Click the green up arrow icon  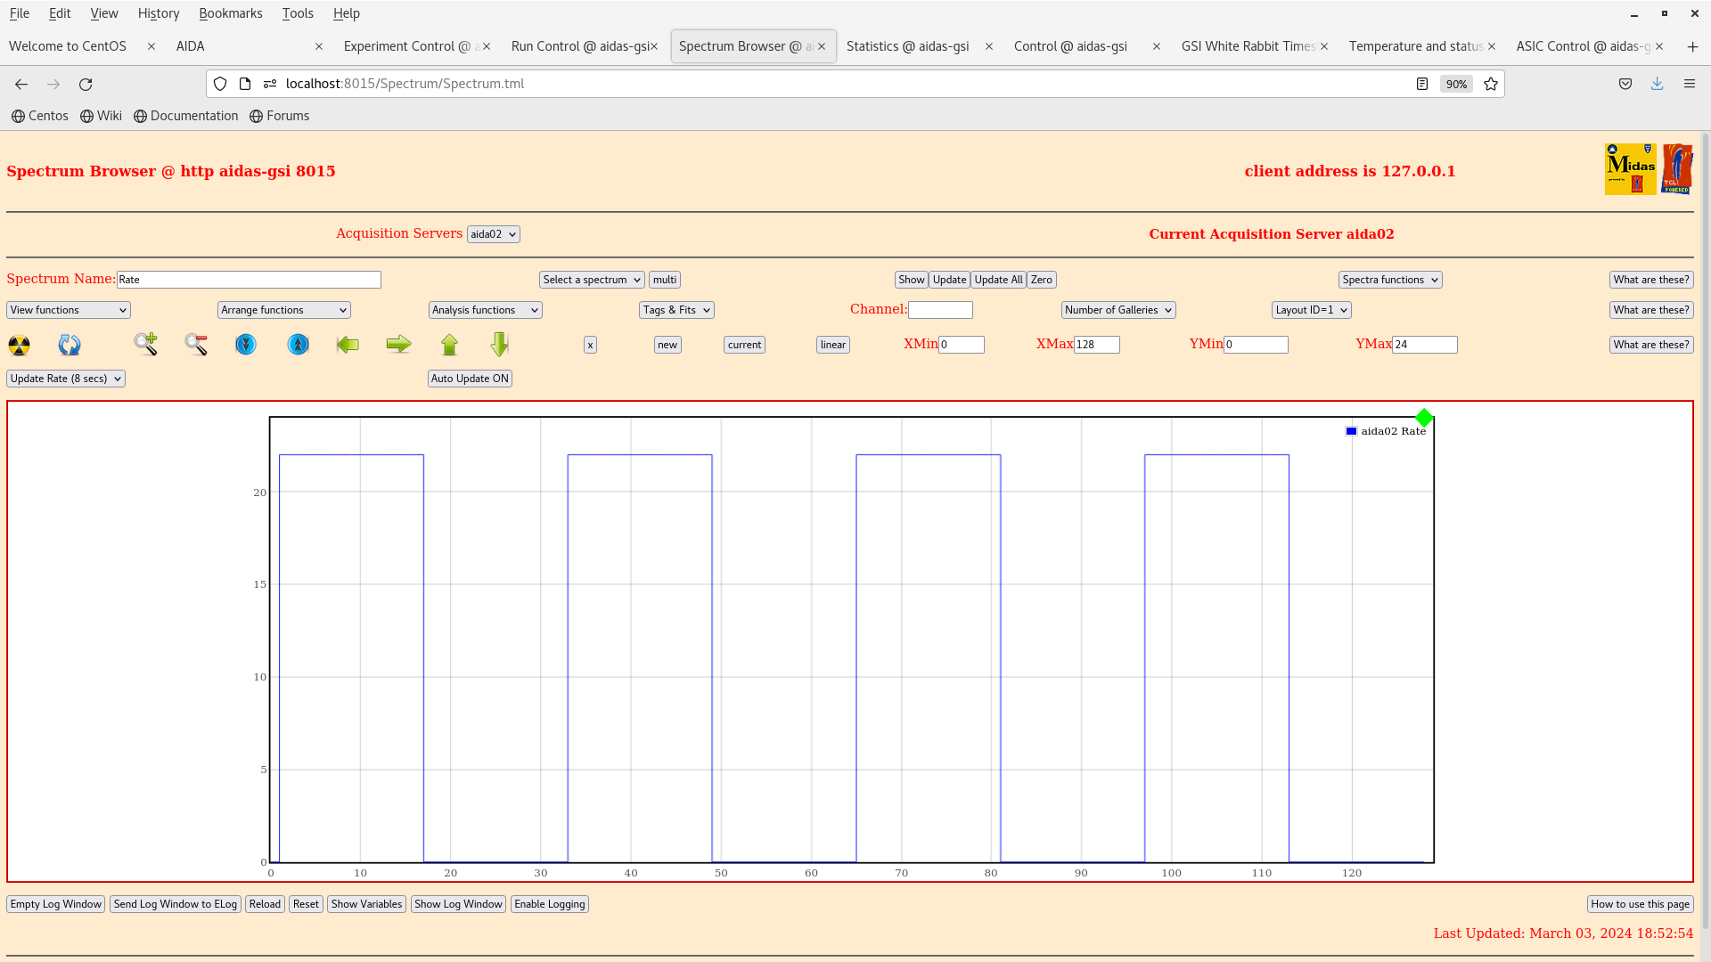click(449, 344)
